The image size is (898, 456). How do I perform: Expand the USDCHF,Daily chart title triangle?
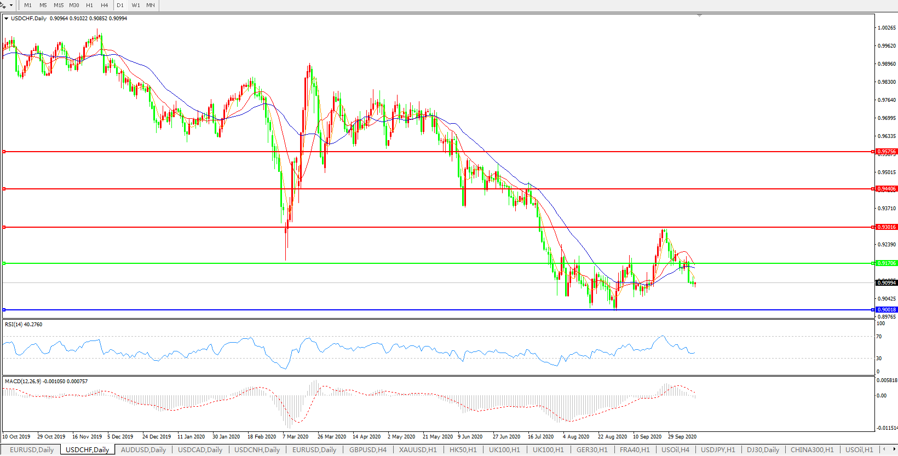click(7, 19)
